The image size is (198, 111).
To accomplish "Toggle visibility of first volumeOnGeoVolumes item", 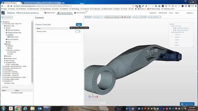I will 175,28.
